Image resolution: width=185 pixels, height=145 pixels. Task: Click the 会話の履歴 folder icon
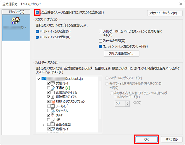[x=53, y=124]
